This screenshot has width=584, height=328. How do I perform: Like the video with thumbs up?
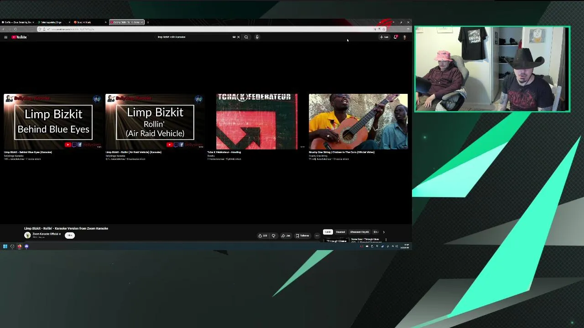pyautogui.click(x=263, y=236)
